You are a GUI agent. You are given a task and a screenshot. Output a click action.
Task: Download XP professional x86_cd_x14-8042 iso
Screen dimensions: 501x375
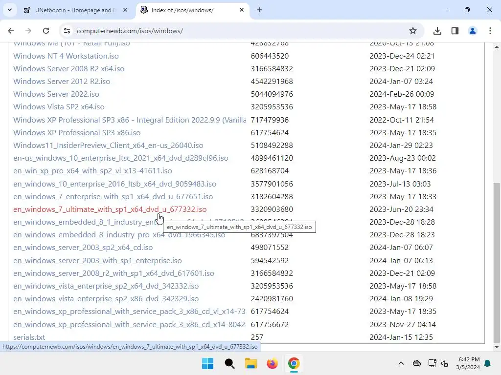129,325
